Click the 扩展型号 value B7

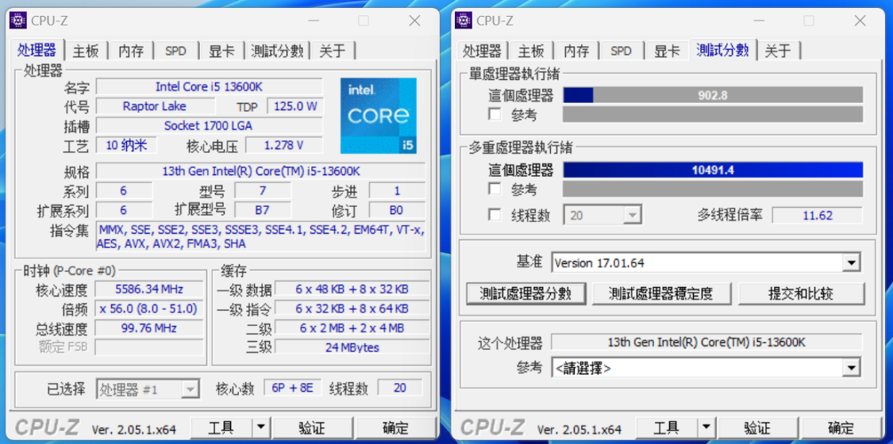(x=262, y=210)
